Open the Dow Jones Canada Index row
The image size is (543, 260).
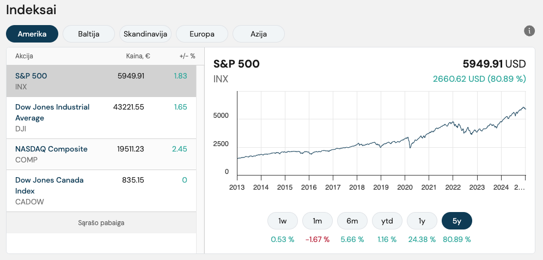(101, 191)
